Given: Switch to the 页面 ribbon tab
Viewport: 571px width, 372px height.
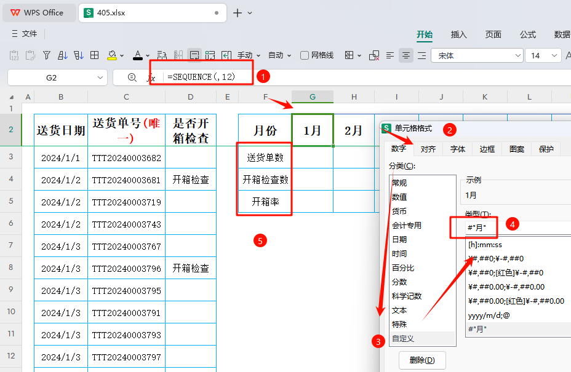Looking at the screenshot, I should point(493,34).
